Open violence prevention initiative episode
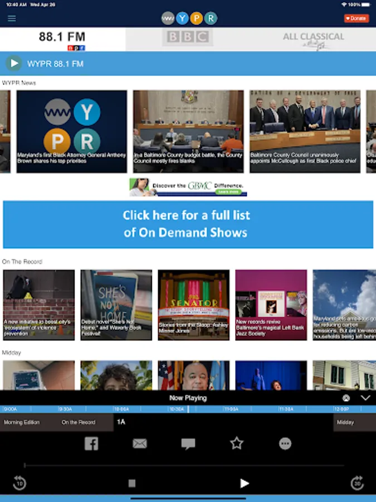376x502 pixels. tap(39, 305)
